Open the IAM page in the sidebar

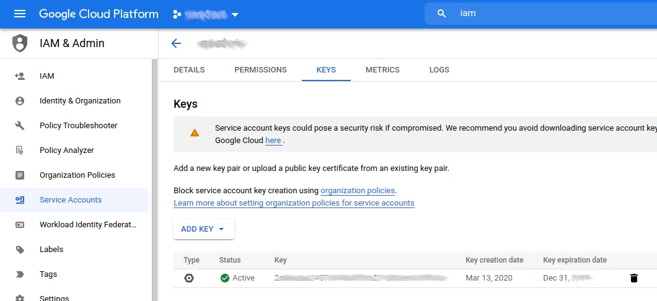click(47, 76)
